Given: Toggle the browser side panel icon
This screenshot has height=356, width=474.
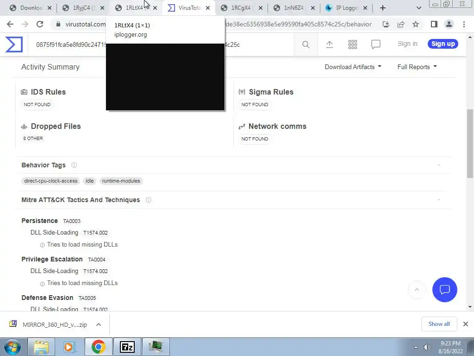Looking at the screenshot, I should click(x=434, y=24).
